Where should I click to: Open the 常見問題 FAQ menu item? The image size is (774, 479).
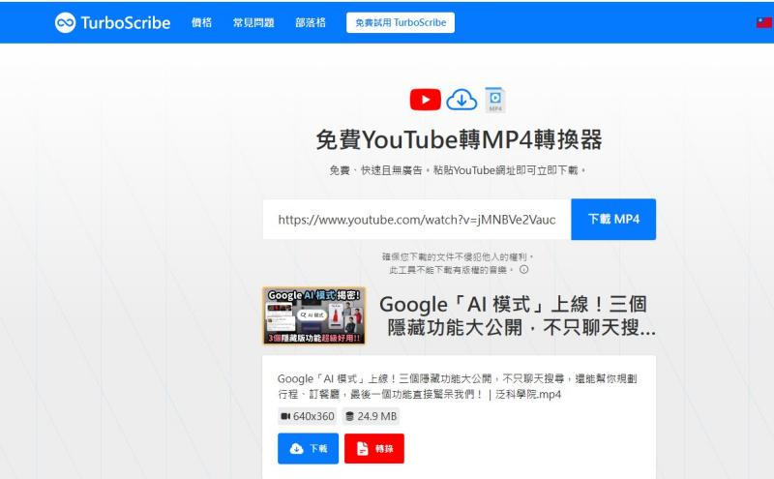[253, 22]
